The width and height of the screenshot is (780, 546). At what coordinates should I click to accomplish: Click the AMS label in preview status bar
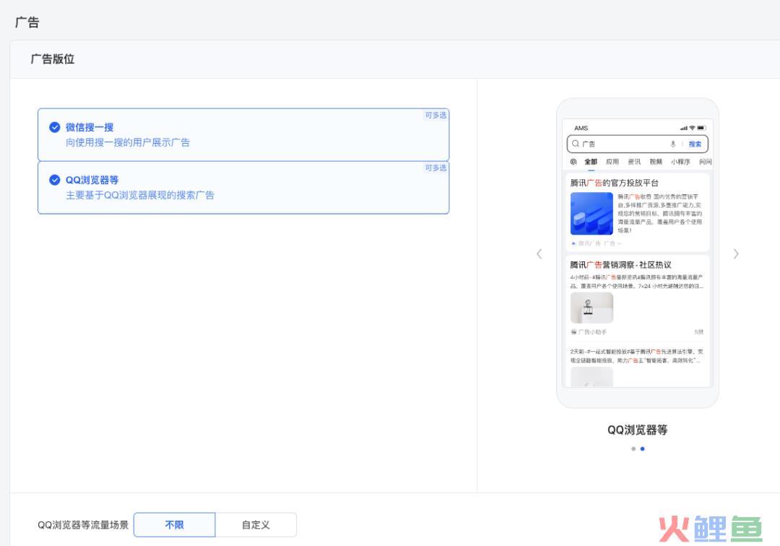tap(581, 129)
